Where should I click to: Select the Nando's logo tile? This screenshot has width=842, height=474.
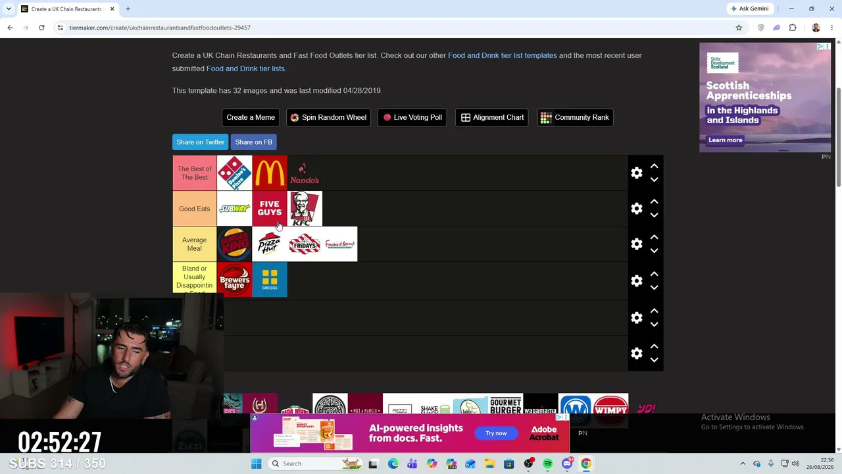305,173
